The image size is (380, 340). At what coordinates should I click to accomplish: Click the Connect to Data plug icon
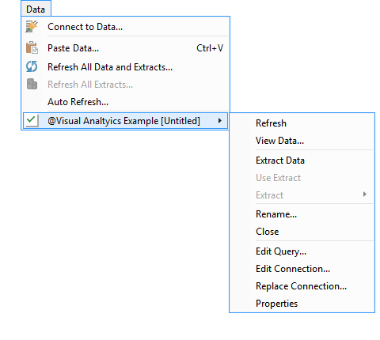coord(32,27)
